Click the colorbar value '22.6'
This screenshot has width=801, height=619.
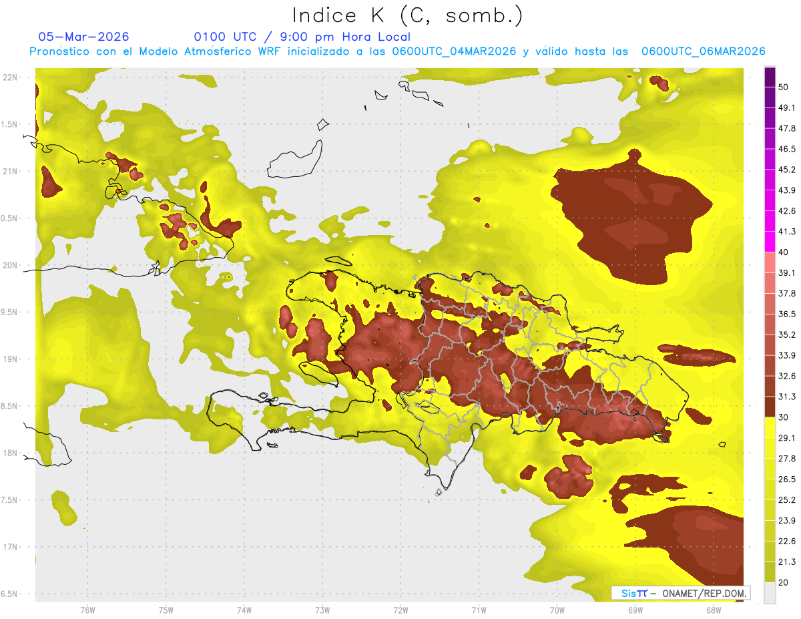point(787,542)
